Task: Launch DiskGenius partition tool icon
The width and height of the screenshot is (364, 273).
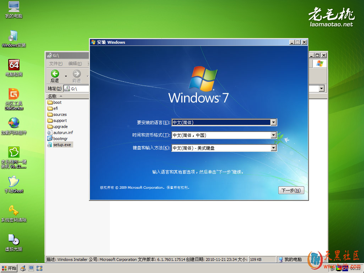Action: pyautogui.click(x=14, y=95)
